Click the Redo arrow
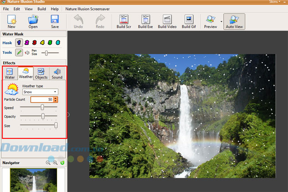Viewport: 288px width, 192px height. (x=100, y=20)
